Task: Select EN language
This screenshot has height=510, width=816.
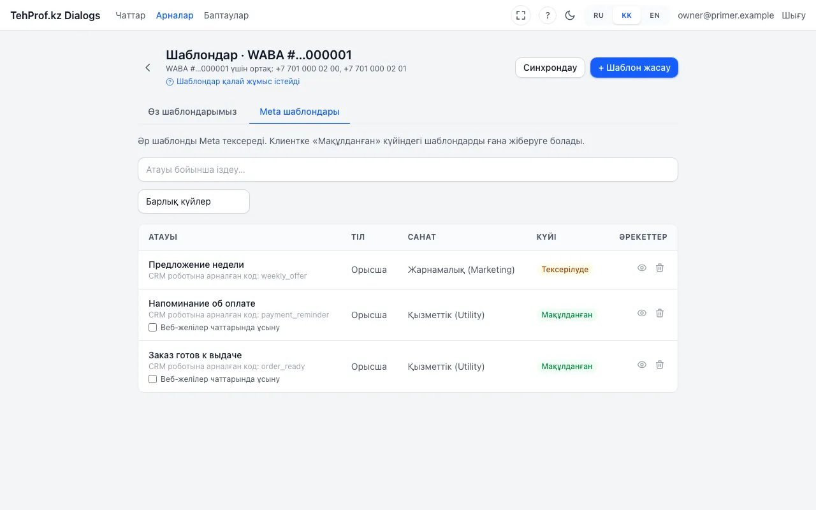Action: click(x=655, y=15)
